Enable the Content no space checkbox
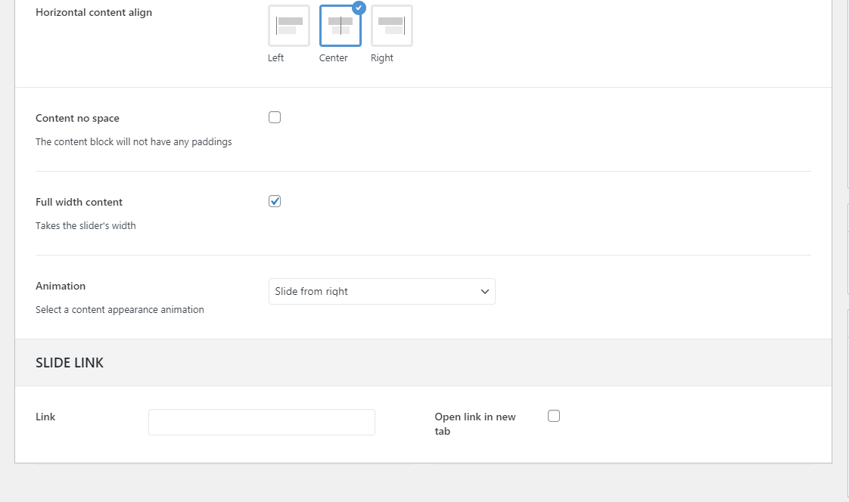Image resolution: width=849 pixels, height=502 pixels. click(275, 117)
